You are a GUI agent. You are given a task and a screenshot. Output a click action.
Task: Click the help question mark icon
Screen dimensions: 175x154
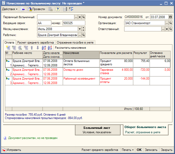pos(58,9)
